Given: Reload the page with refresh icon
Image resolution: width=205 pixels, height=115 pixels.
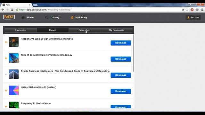Looking at the screenshot, I should coord(12,10).
